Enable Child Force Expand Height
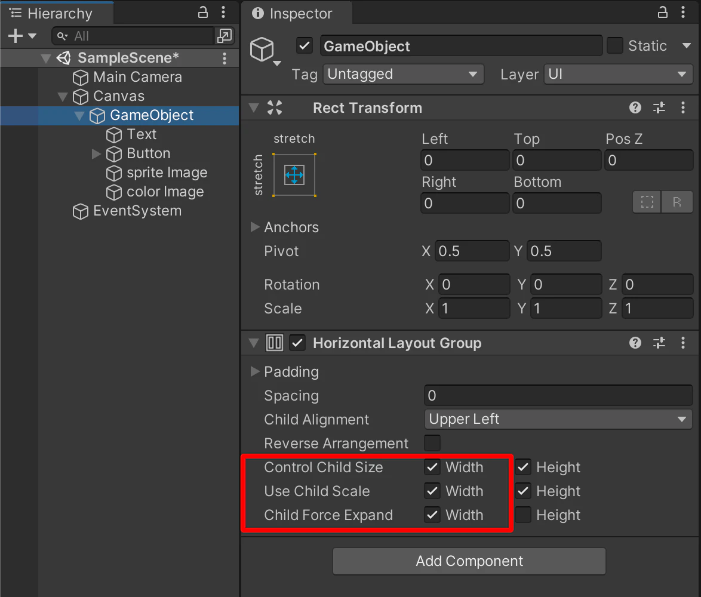This screenshot has height=597, width=701. coord(523,515)
